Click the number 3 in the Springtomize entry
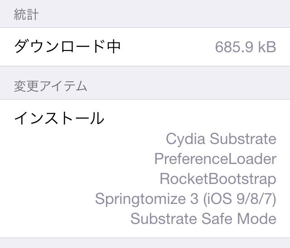The height and width of the screenshot is (248, 290). pyautogui.click(x=194, y=198)
